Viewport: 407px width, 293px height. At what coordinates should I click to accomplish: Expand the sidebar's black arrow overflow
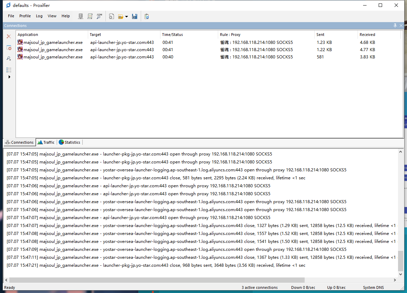(9, 77)
